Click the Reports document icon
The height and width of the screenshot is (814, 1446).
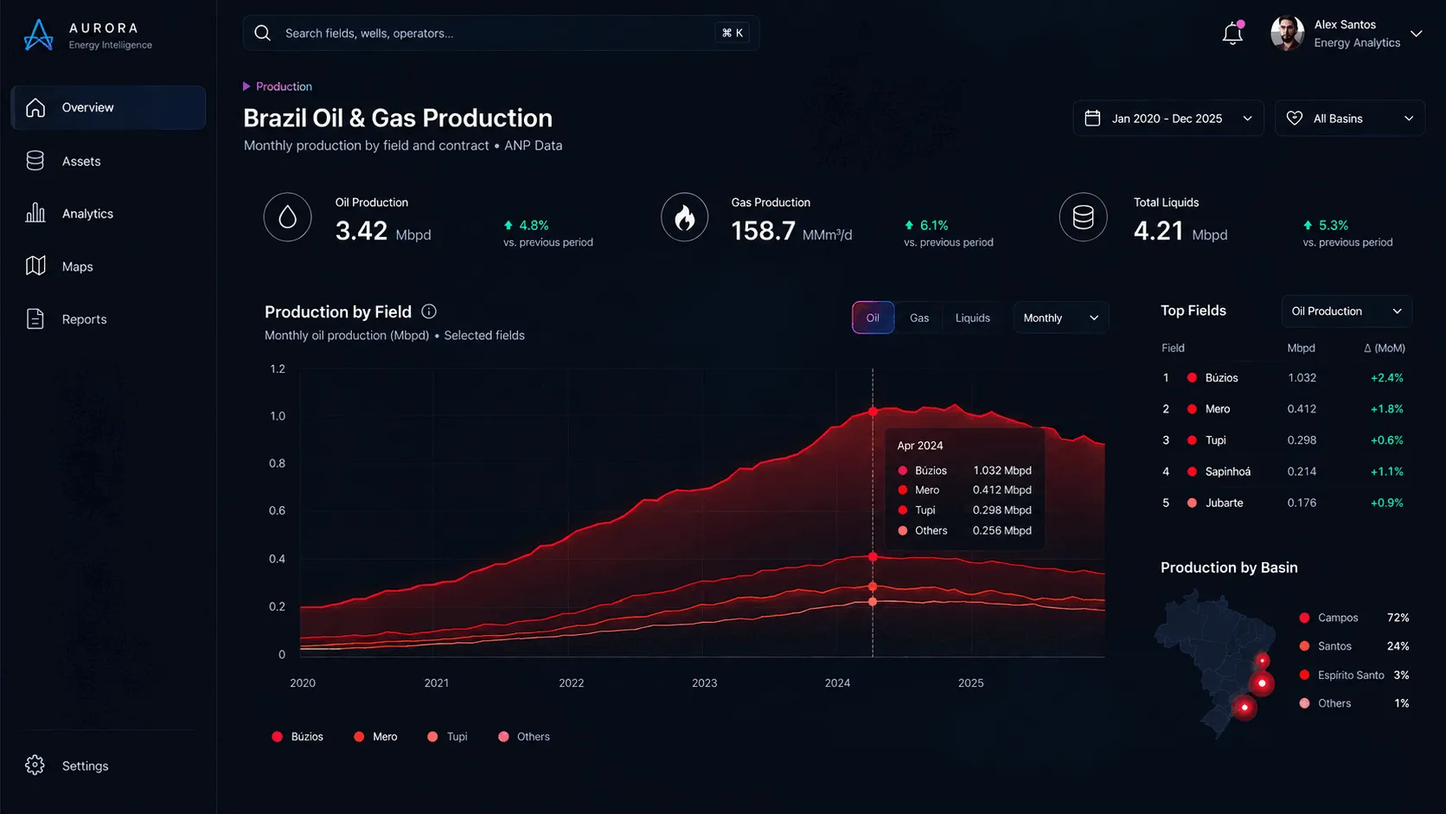coord(35,319)
